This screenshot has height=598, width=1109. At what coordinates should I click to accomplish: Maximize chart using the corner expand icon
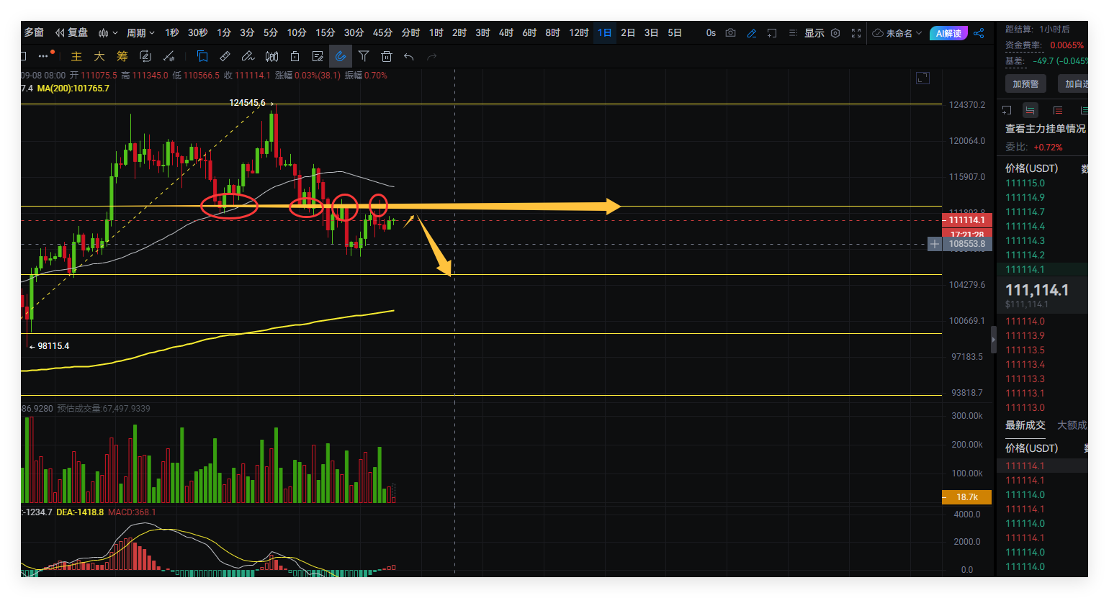pos(922,78)
